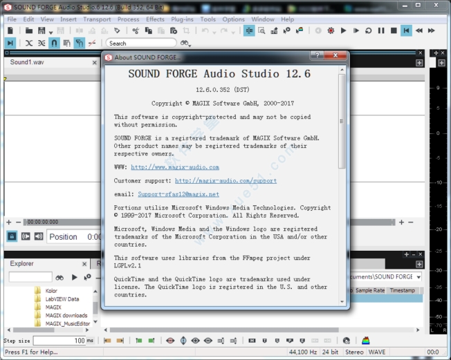Toggle the lock icon near Position
Screen dimensions: 451x360
pos(12,236)
